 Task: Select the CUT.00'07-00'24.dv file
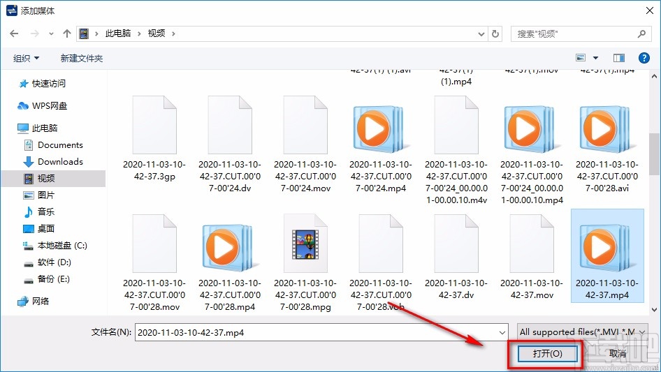(x=230, y=143)
